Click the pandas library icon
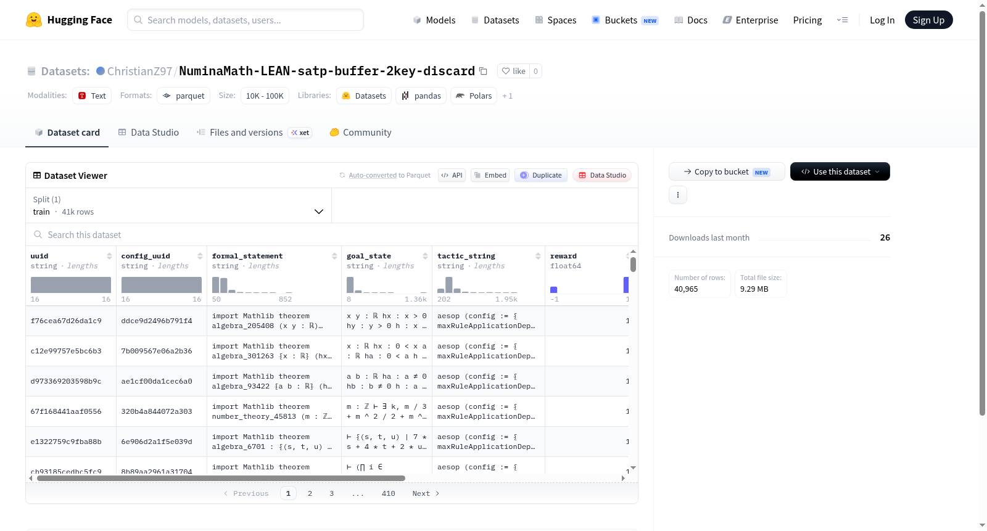The image size is (987, 531). point(405,96)
